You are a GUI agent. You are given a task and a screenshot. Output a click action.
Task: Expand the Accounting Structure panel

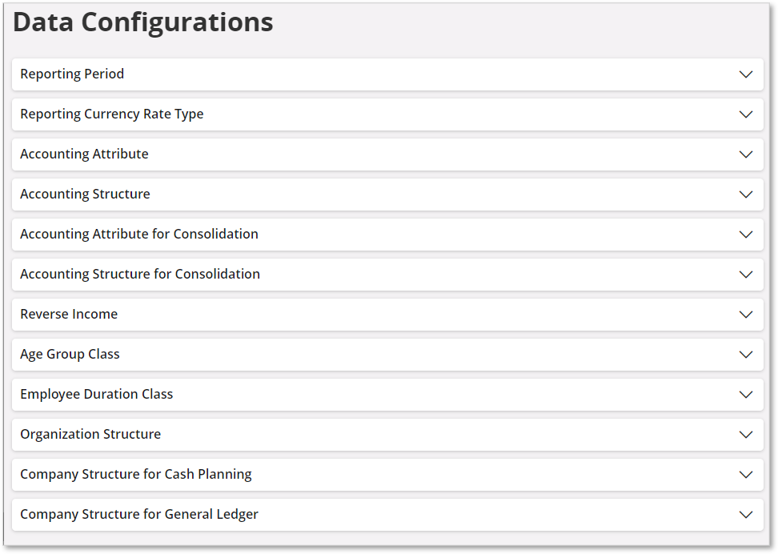click(x=387, y=194)
